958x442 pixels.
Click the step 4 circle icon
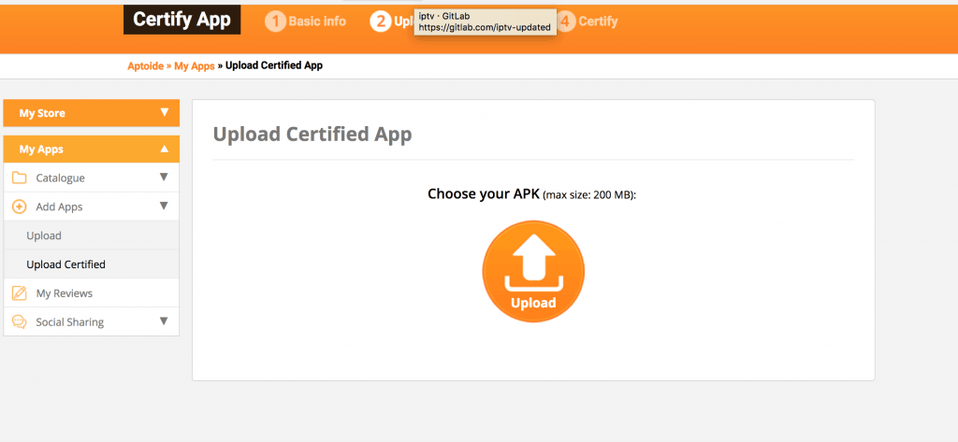pyautogui.click(x=565, y=22)
